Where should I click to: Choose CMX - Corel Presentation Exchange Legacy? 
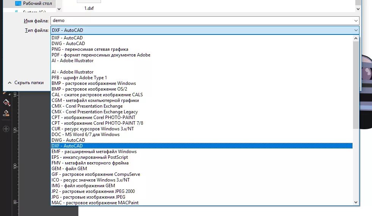point(202,112)
